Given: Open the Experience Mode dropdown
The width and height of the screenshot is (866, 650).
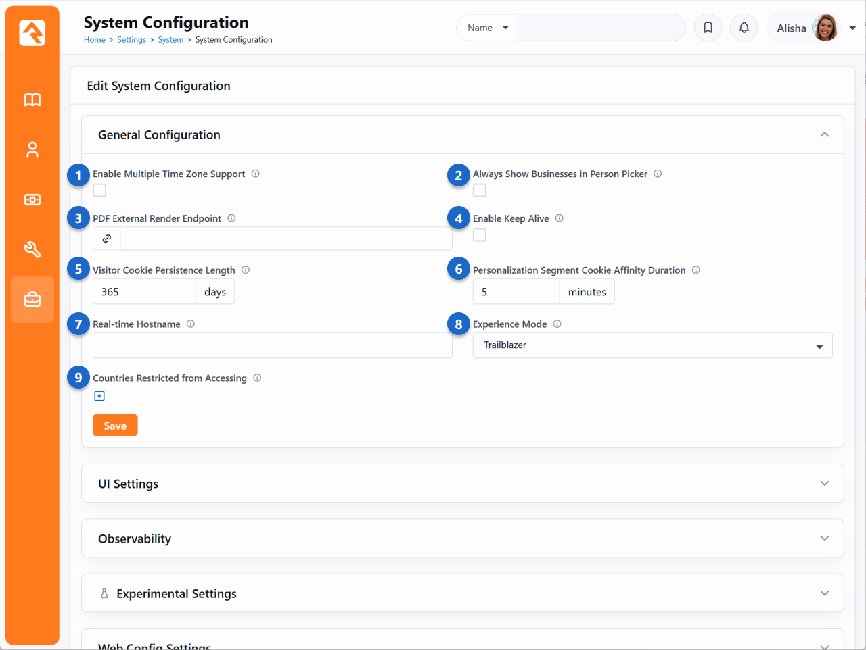Looking at the screenshot, I should [x=652, y=345].
